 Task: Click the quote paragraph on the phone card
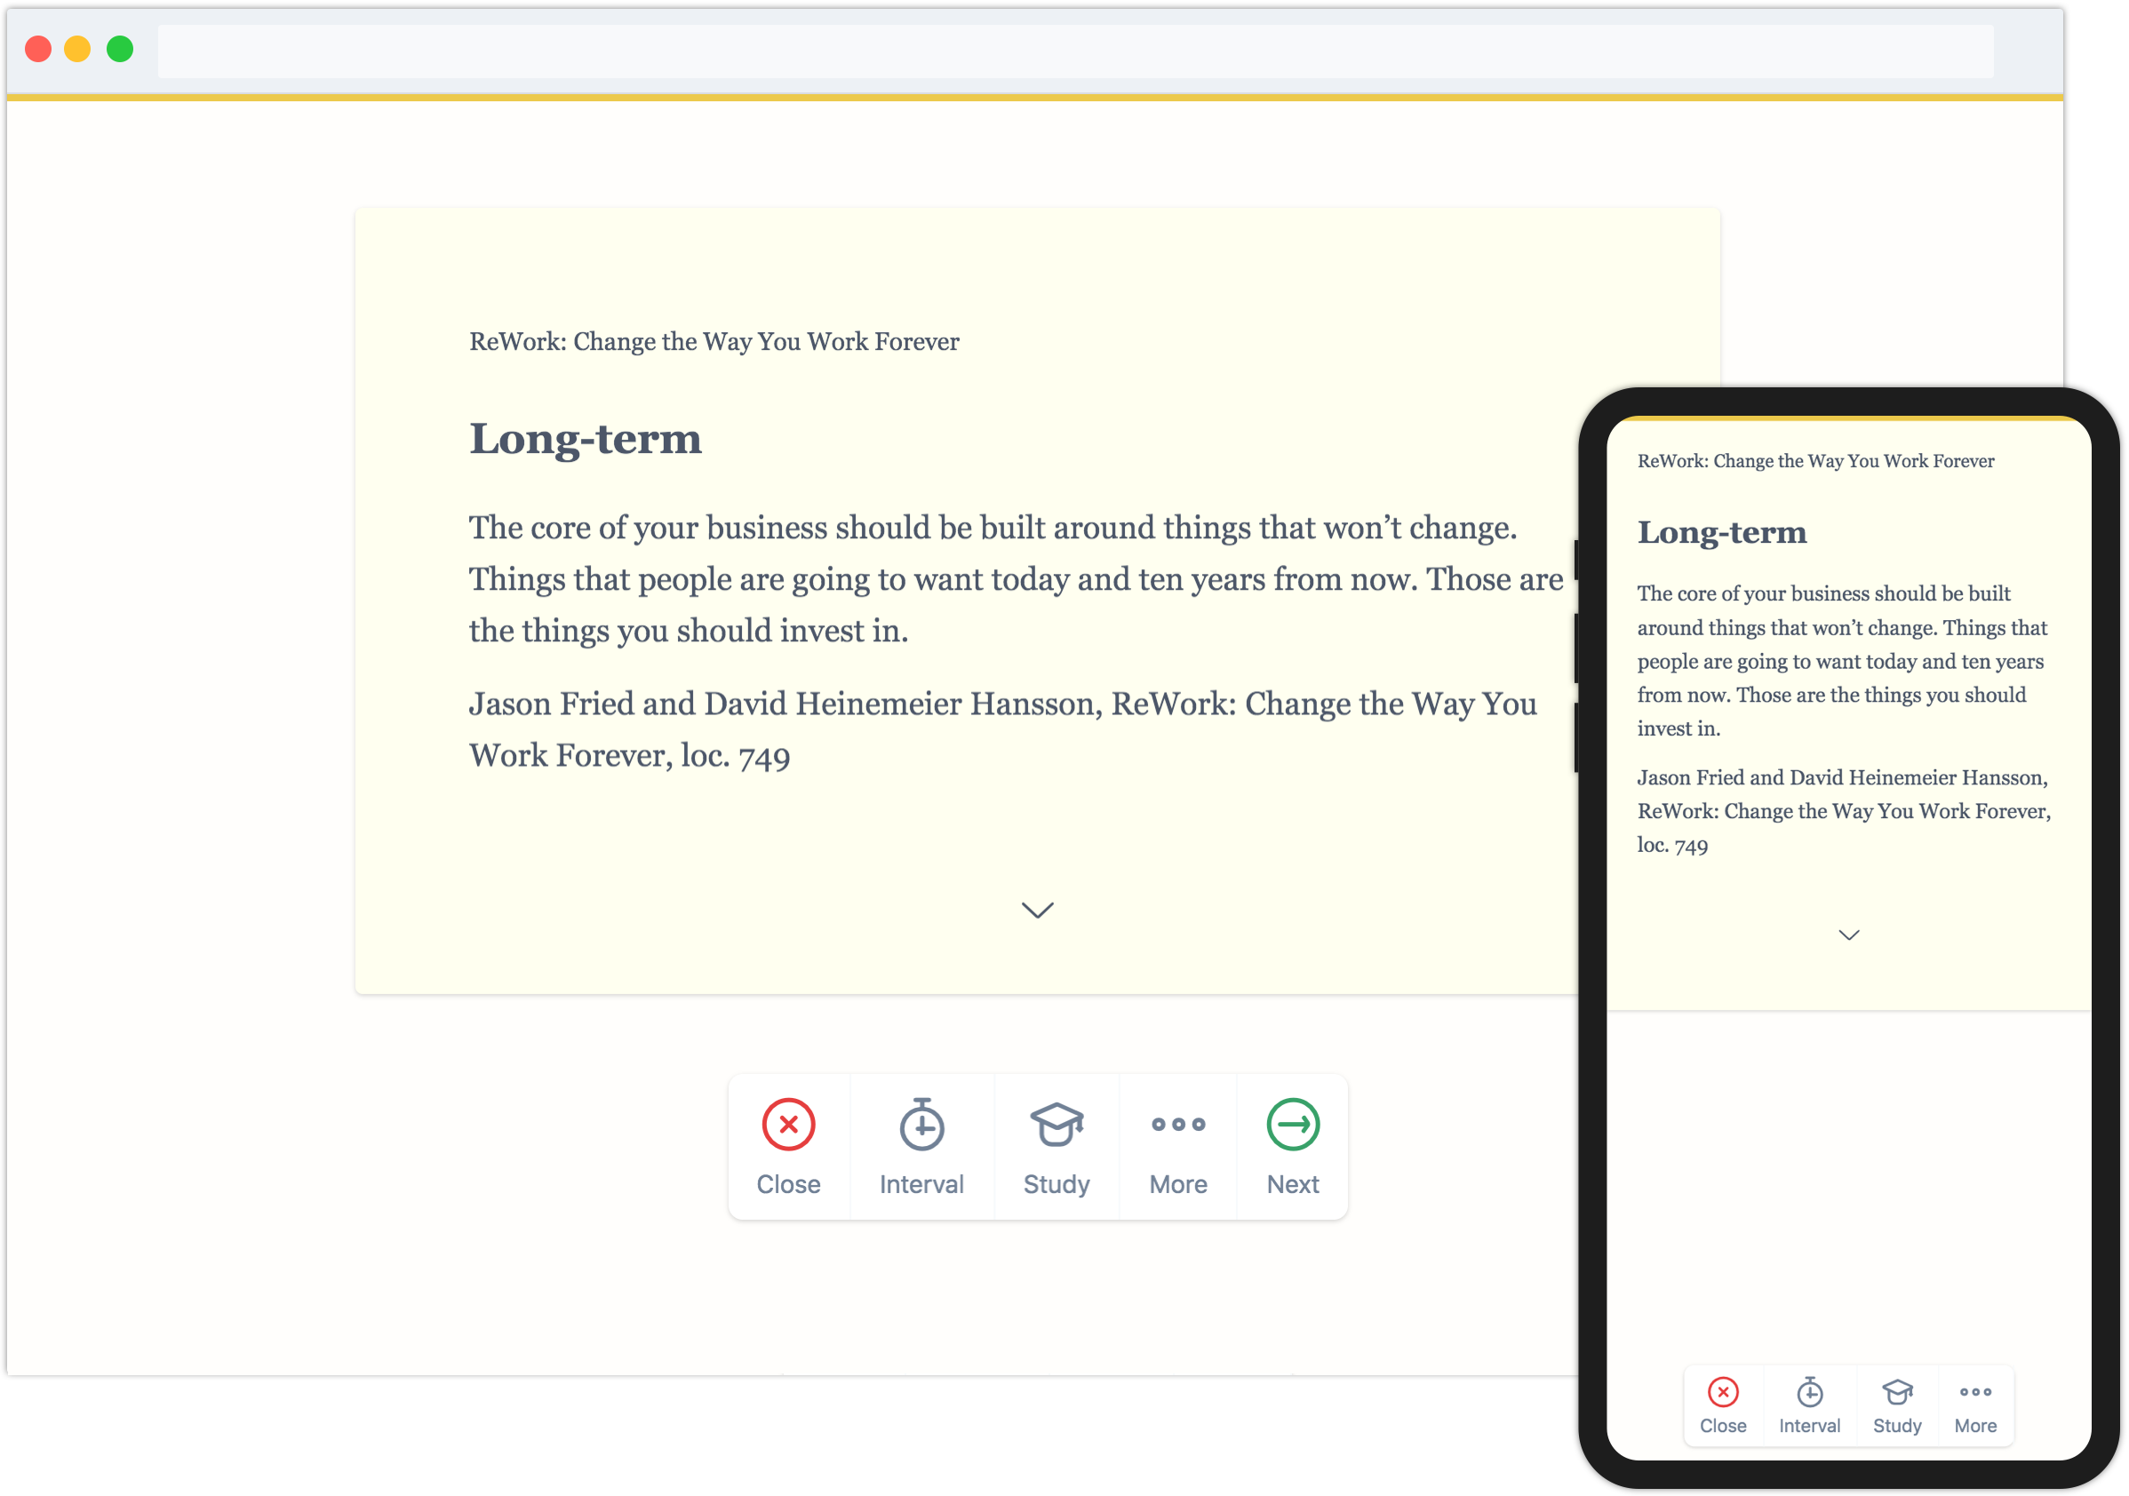[1841, 661]
